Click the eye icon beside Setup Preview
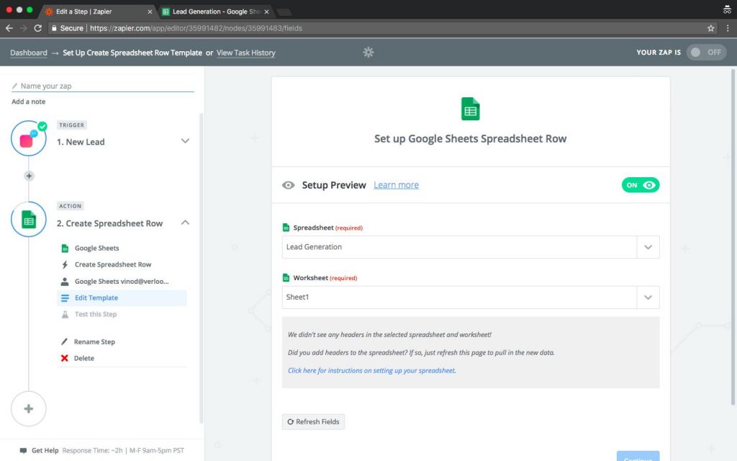Viewport: 737px width, 461px height. click(288, 185)
